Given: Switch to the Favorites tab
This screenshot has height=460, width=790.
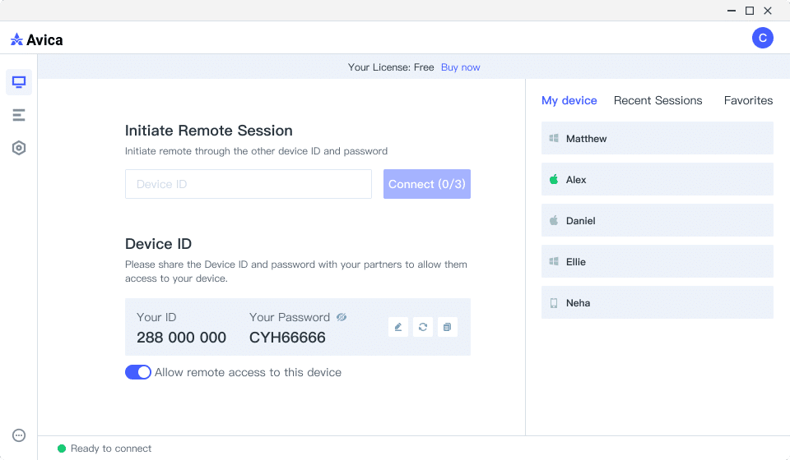Looking at the screenshot, I should (748, 100).
